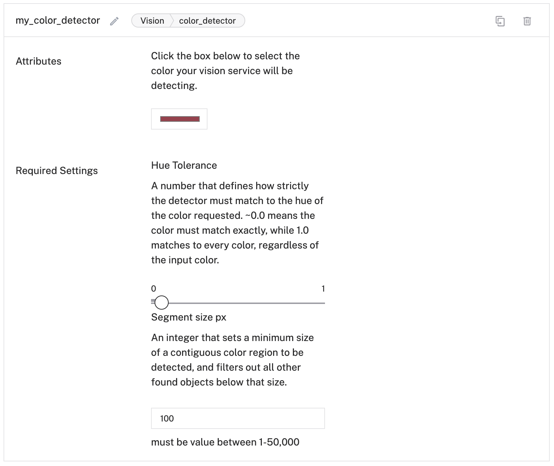Image resolution: width=554 pixels, height=466 pixels.
Task: Click the color_detector breadcrumb label
Action: [207, 21]
